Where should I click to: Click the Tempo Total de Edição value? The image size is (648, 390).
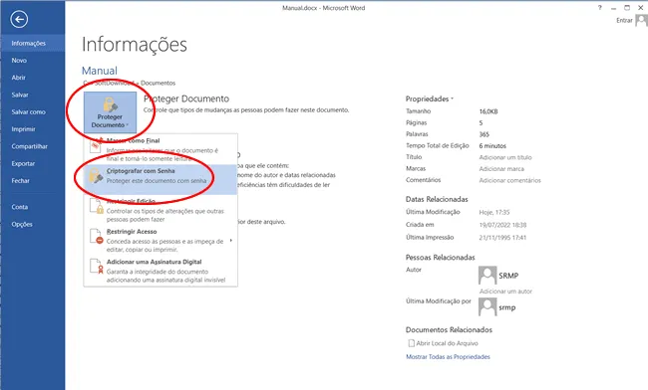point(492,146)
